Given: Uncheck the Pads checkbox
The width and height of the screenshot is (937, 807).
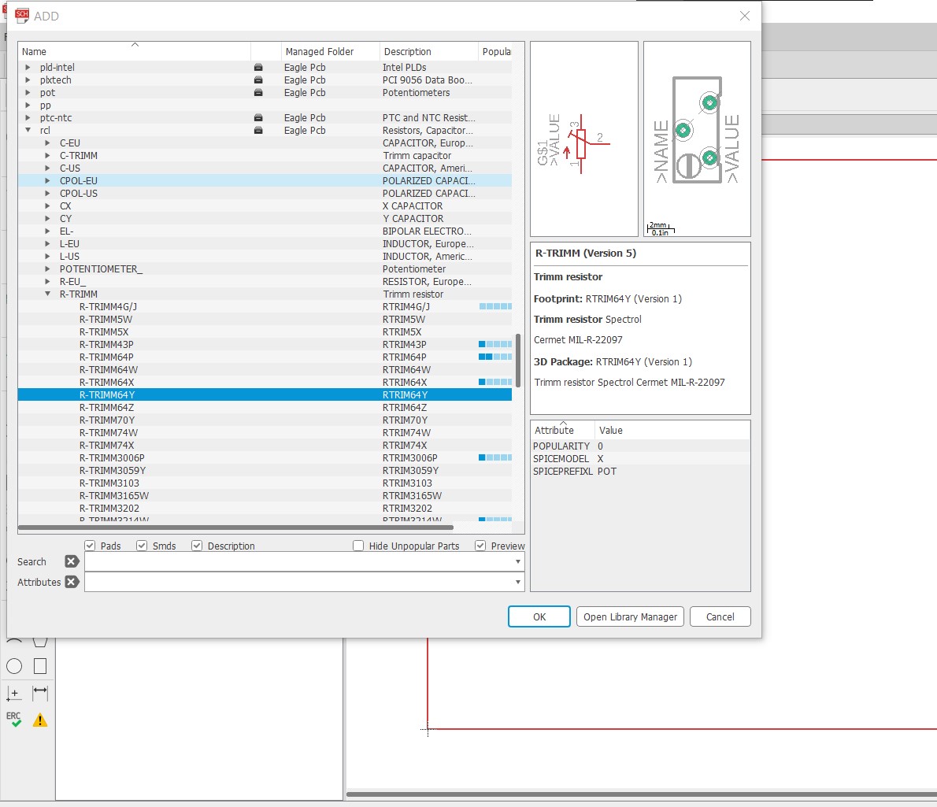Looking at the screenshot, I should tap(90, 546).
